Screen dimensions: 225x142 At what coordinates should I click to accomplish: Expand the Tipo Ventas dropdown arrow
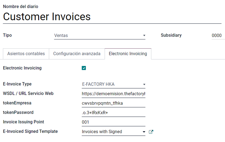144,35
